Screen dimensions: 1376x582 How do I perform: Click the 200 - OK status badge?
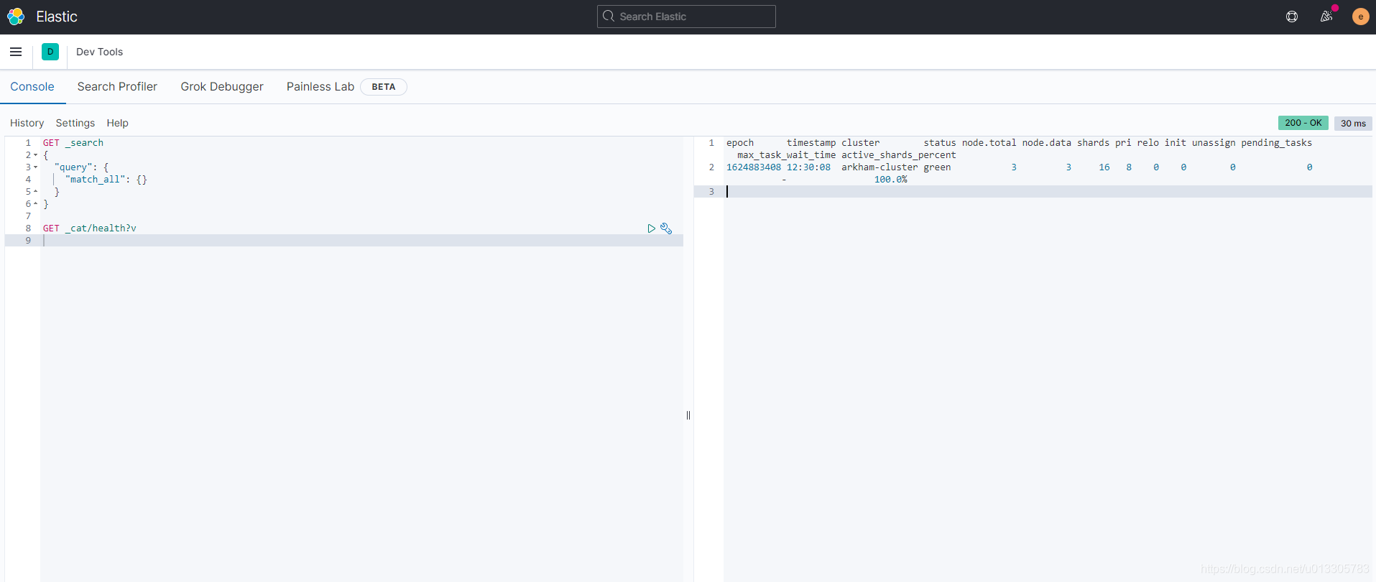coord(1303,123)
